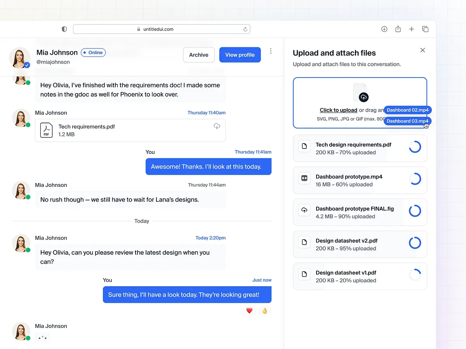Select the Dashboard prototype.mp4 file name
The image size is (466, 349).
(x=349, y=176)
